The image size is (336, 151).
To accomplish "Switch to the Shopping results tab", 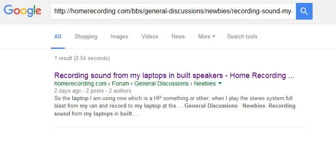I will (86, 37).
